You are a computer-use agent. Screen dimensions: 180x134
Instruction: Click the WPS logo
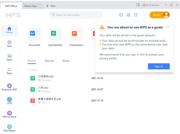click(13, 15)
